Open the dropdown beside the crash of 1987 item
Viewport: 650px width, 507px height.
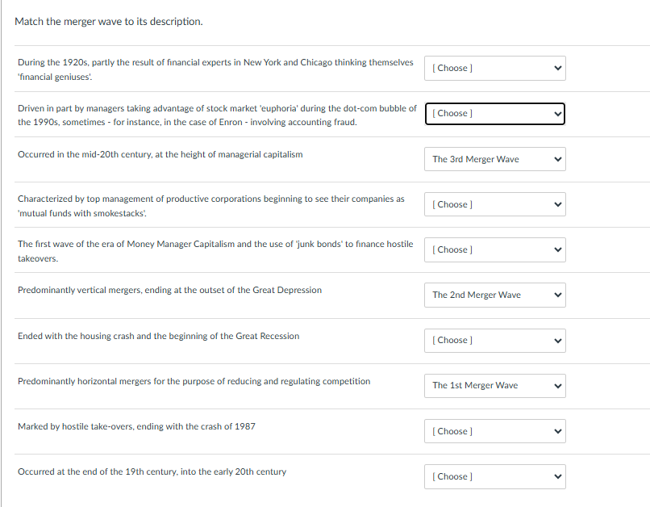(x=494, y=430)
